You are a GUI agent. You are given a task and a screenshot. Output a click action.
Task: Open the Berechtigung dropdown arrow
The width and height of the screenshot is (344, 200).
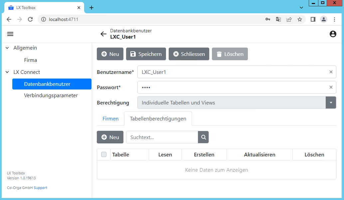click(331, 102)
